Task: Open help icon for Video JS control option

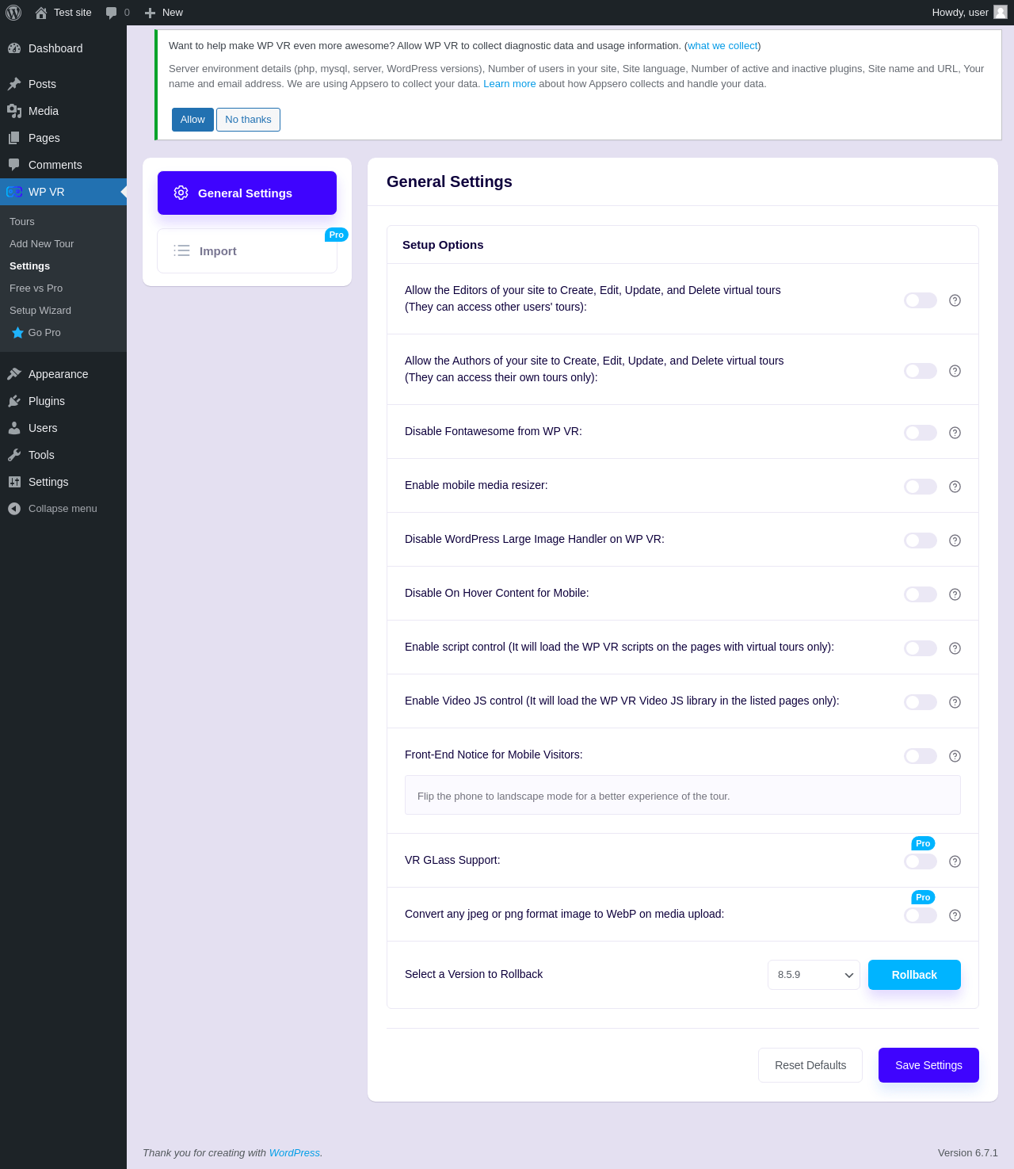Action: pyautogui.click(x=955, y=702)
